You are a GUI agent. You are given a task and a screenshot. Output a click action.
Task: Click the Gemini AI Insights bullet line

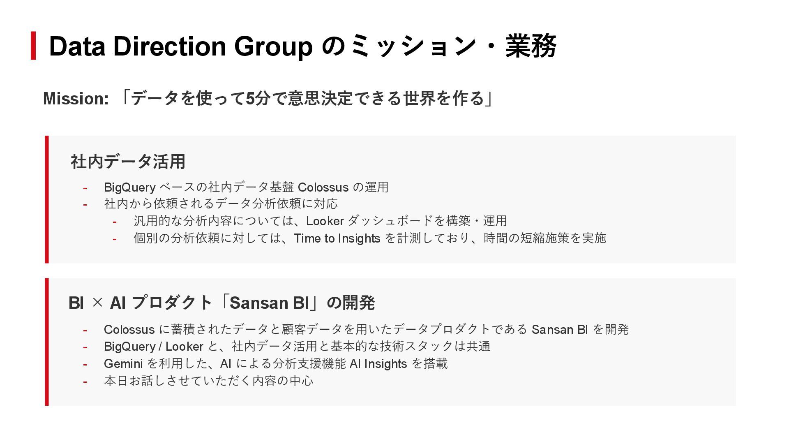tap(275, 364)
